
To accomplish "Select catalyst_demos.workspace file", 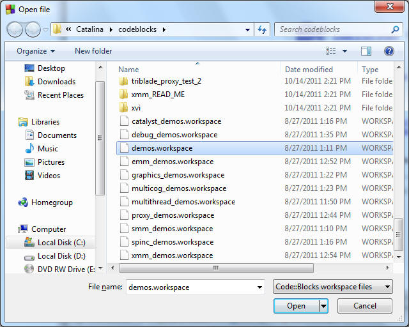I will [176, 121].
